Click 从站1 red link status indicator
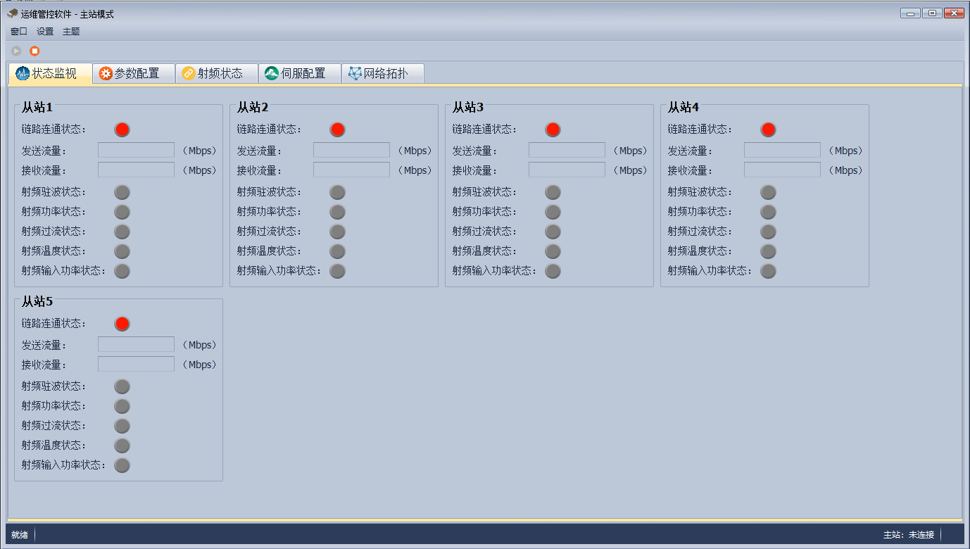The height and width of the screenshot is (549, 970). (x=122, y=130)
